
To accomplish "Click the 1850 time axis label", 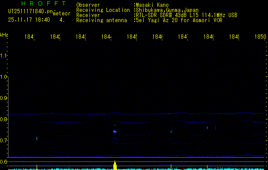I will (260, 37).
